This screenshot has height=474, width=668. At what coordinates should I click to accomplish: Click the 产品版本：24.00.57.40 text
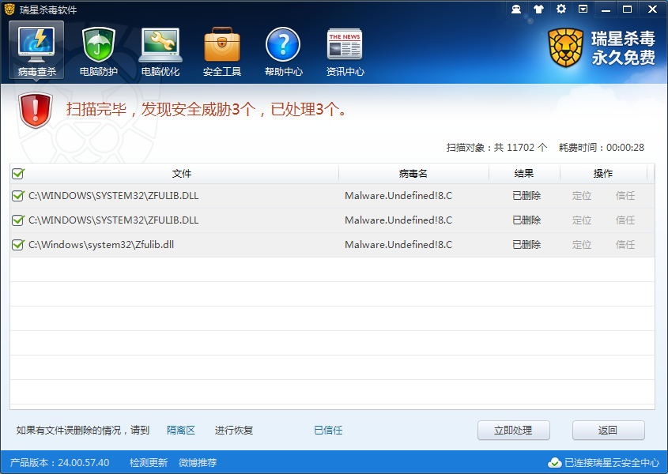59,462
